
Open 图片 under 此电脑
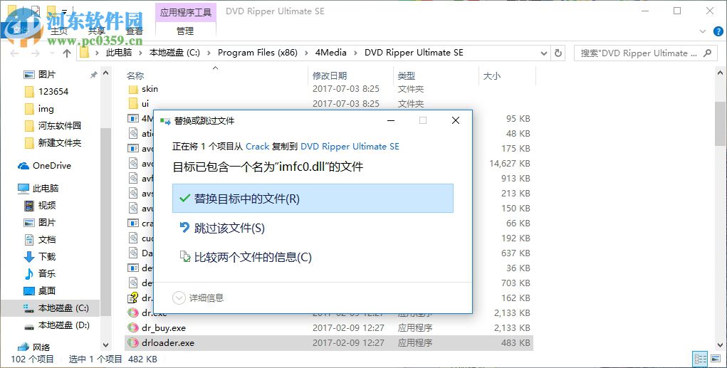(x=46, y=223)
